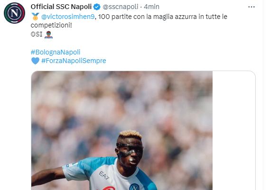The width and height of the screenshot is (270, 190).
Task: Click the masked superhero emoji
Action: pyautogui.click(x=48, y=35)
